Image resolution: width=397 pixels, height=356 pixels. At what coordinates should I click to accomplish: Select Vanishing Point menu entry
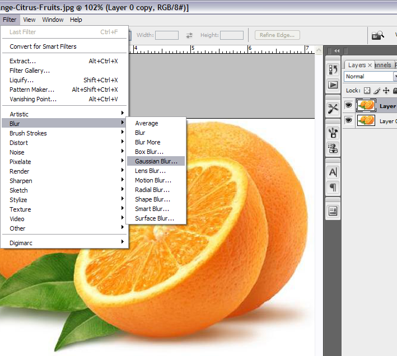(x=64, y=99)
